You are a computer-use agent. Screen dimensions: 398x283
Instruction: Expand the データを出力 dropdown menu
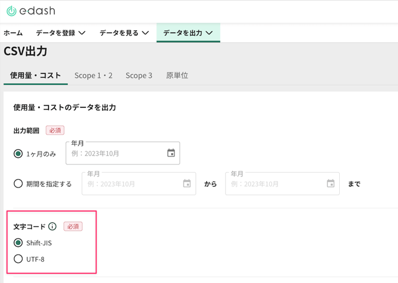click(x=188, y=33)
